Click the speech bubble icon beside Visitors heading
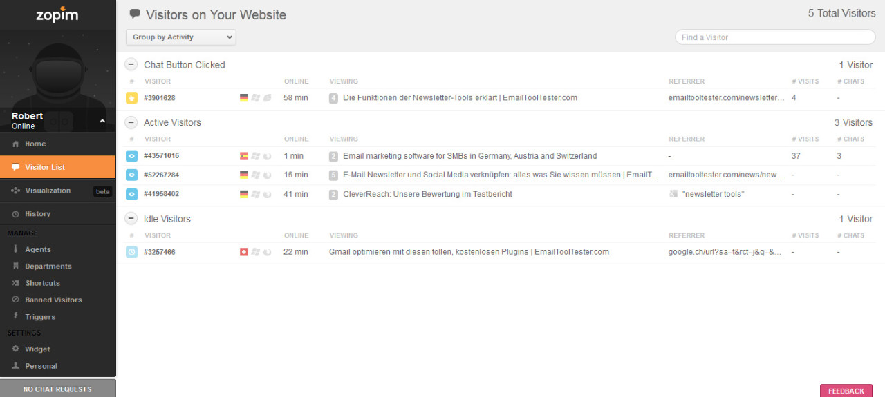 (x=135, y=14)
